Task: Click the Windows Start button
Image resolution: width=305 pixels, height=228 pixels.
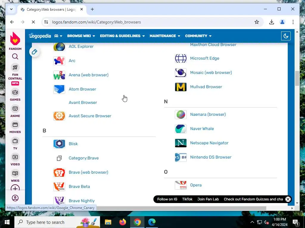Action: [7, 222]
